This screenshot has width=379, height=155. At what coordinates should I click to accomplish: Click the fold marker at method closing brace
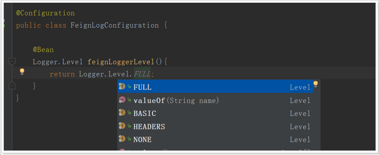(12, 85)
